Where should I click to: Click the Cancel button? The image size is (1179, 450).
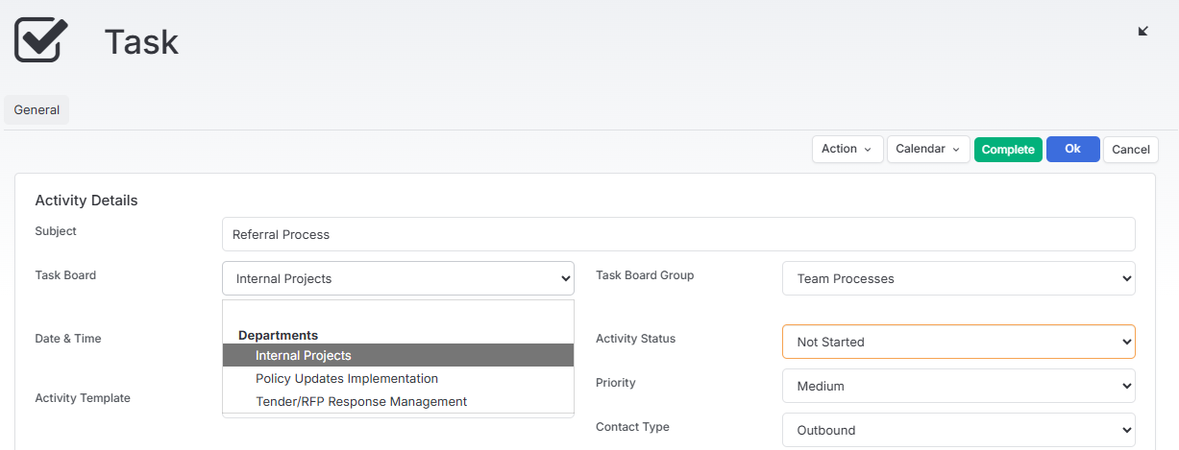1131,150
